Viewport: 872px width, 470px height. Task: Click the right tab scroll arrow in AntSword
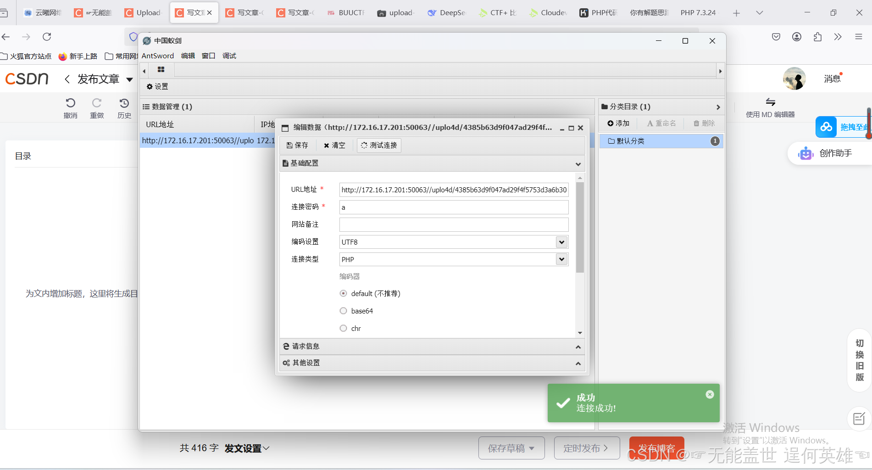click(720, 71)
